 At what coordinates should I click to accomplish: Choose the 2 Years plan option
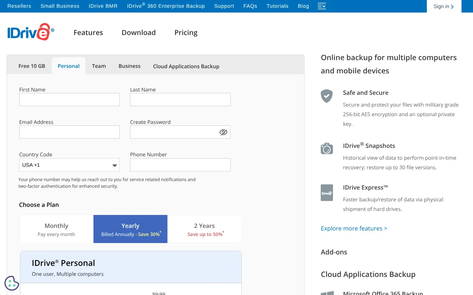(204, 229)
